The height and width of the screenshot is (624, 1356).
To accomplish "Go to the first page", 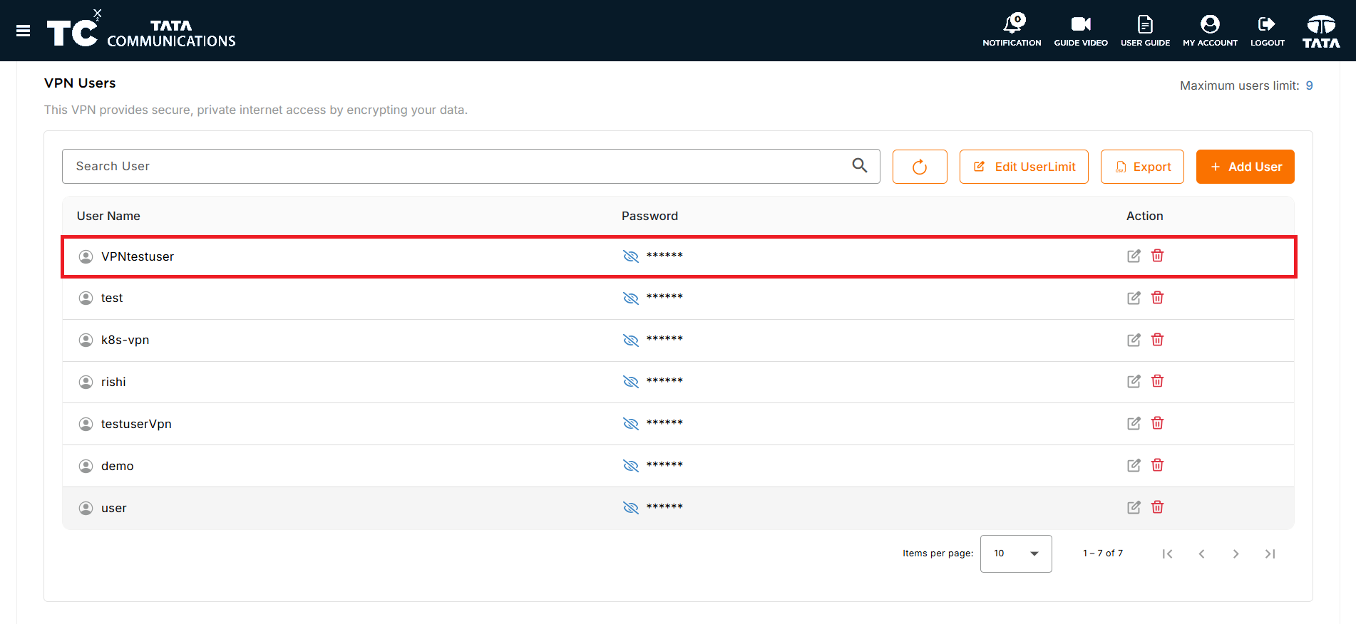I will click(1167, 553).
